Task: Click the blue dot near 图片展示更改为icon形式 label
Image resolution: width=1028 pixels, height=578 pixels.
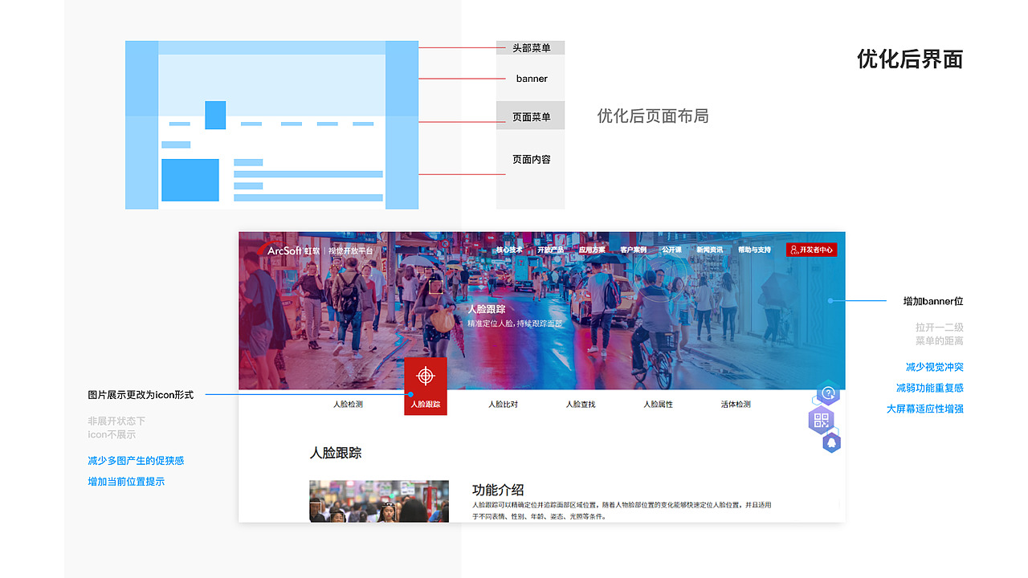Action: coord(410,394)
